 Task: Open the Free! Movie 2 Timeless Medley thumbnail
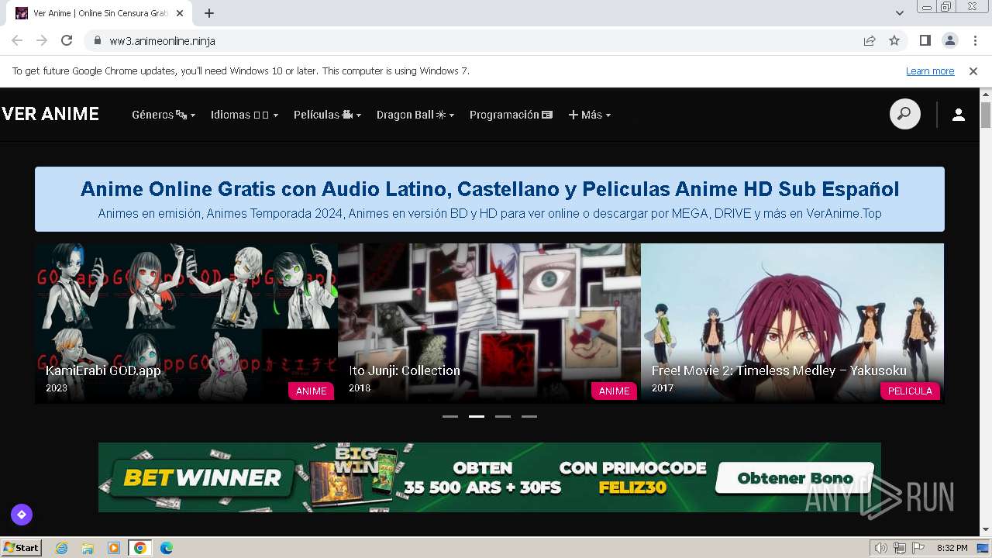[x=792, y=323]
